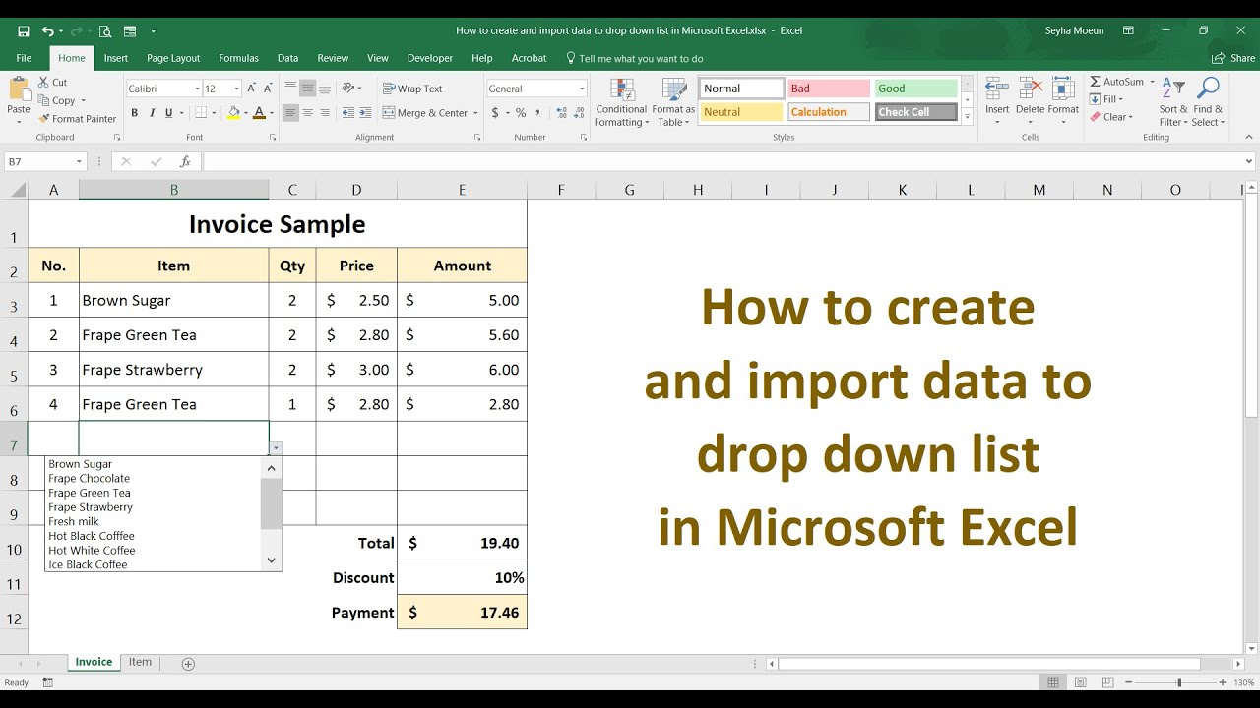This screenshot has height=708, width=1260.
Task: Switch to the Data tab
Action: (x=287, y=58)
